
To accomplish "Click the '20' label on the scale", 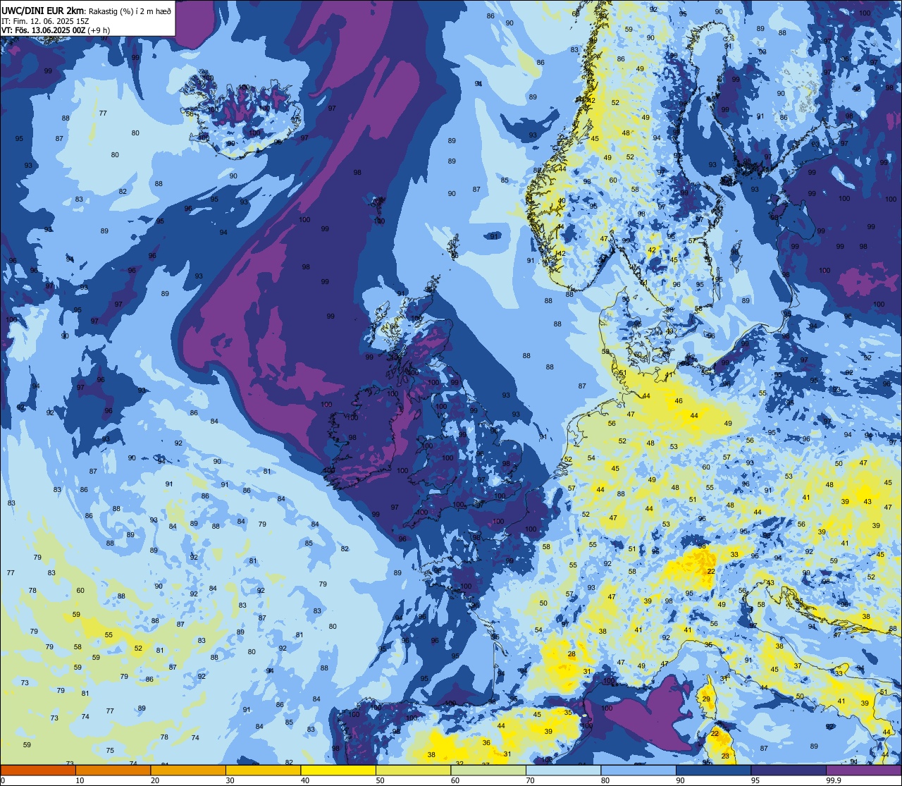I will click(155, 780).
